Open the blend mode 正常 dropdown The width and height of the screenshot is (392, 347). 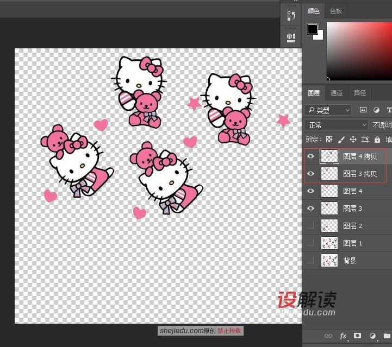coord(336,125)
